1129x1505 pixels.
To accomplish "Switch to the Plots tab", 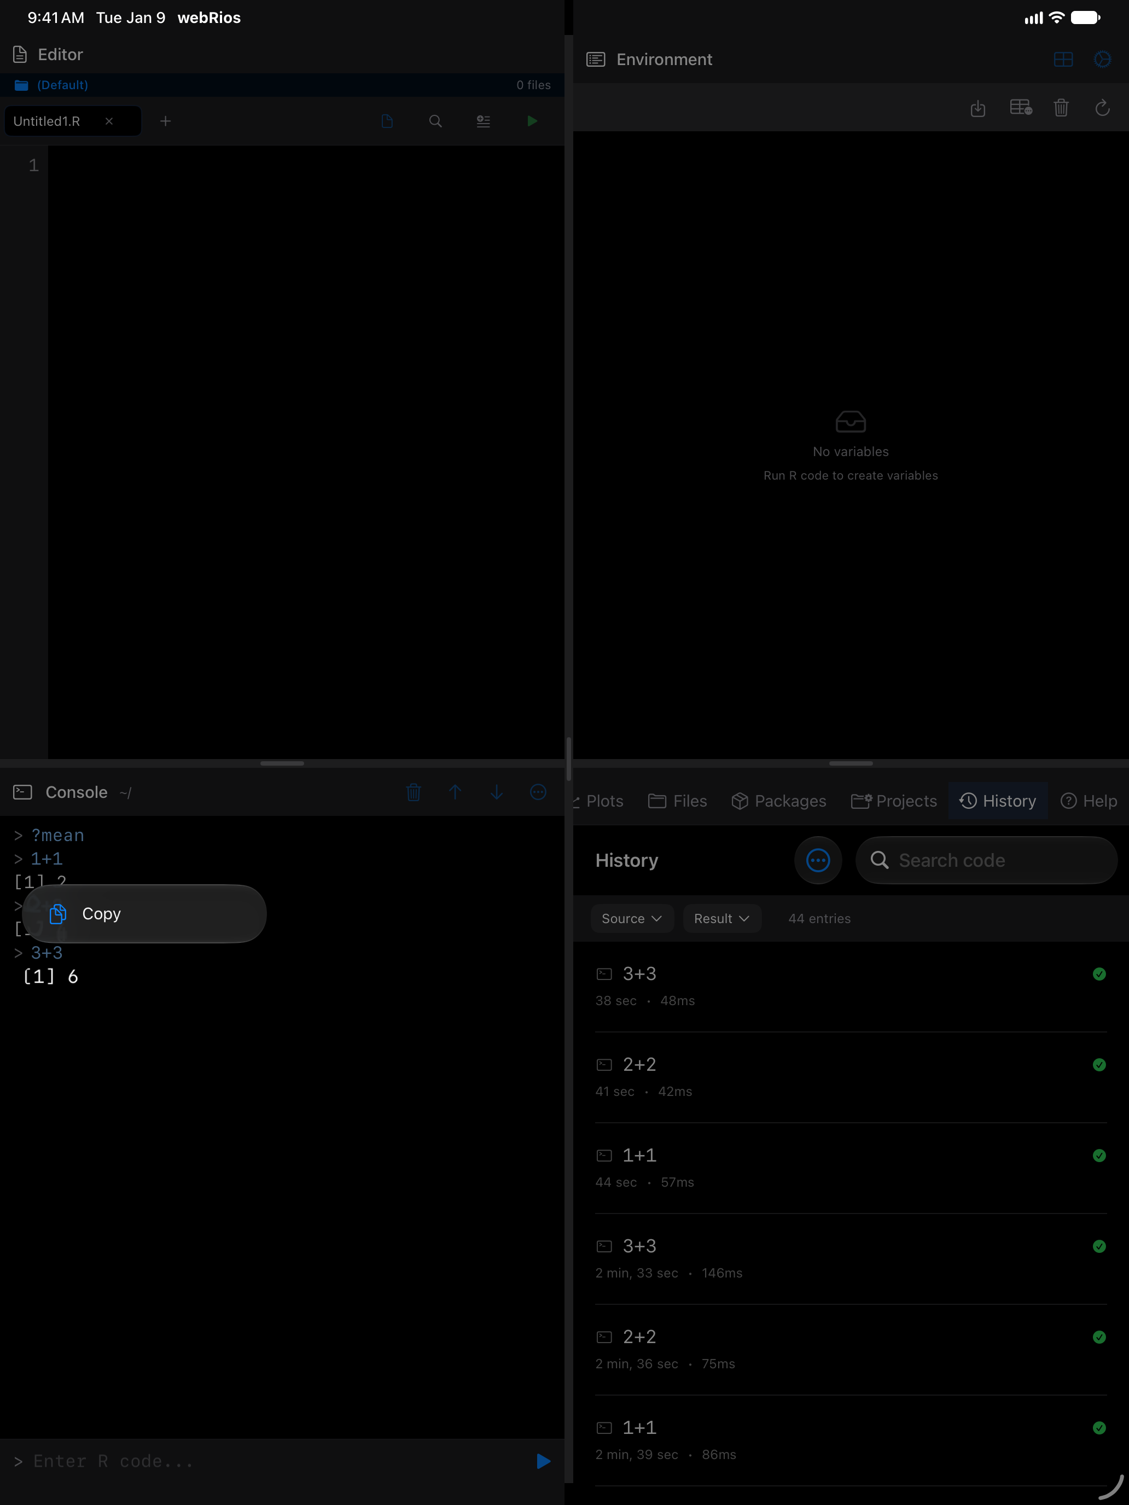I will click(599, 801).
